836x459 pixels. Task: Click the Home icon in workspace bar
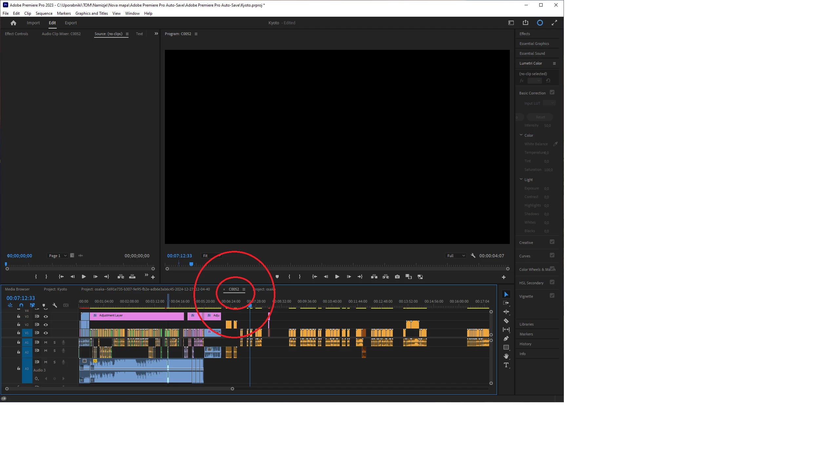click(x=13, y=23)
